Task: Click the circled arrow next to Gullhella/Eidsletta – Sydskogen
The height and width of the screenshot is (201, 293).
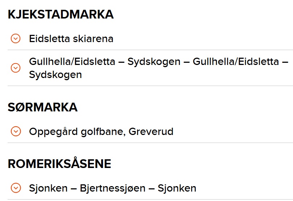Action: click(16, 68)
